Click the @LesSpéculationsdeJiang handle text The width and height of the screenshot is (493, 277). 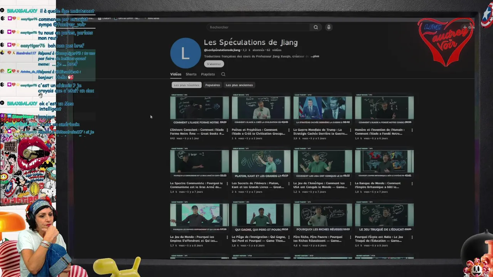click(222, 50)
